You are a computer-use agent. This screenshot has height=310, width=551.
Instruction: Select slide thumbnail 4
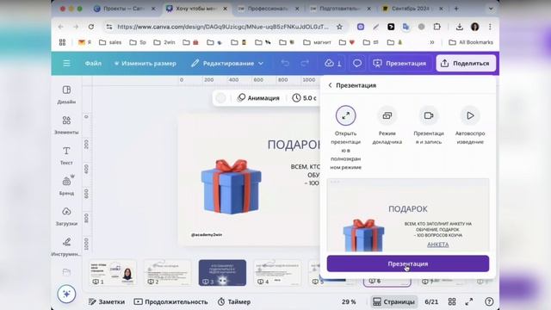(x=277, y=273)
